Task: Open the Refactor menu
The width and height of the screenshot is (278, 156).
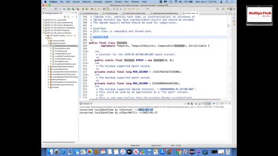Action: [x=86, y=2]
